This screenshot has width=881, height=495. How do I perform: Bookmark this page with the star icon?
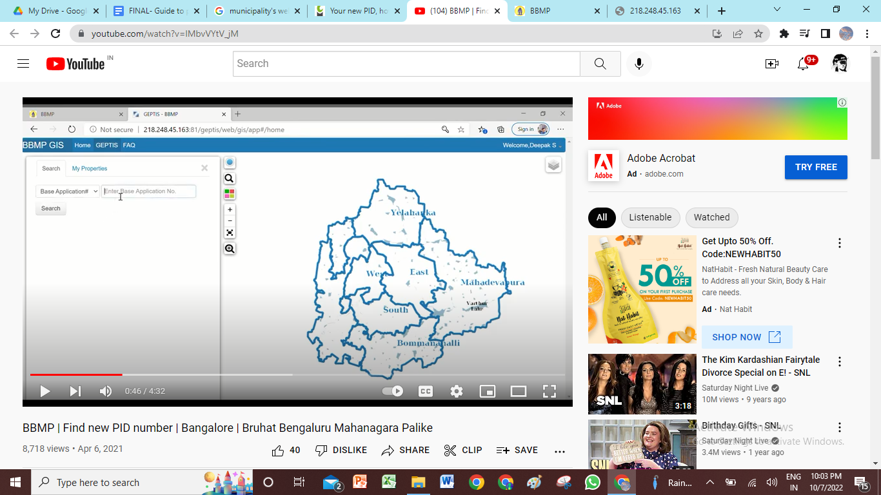(x=758, y=34)
